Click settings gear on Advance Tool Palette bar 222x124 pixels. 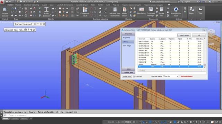click(25, 30)
